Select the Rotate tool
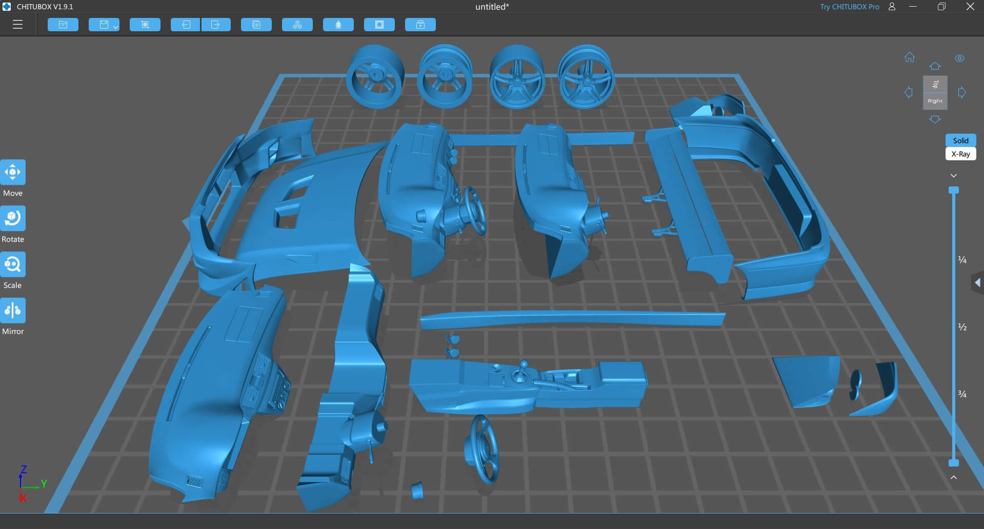 pyautogui.click(x=13, y=219)
